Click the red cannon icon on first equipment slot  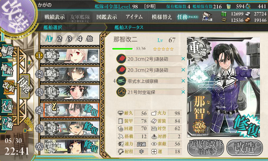121,59
